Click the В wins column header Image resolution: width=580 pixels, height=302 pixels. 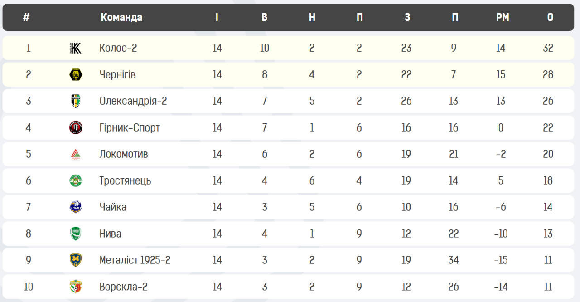pos(265,17)
